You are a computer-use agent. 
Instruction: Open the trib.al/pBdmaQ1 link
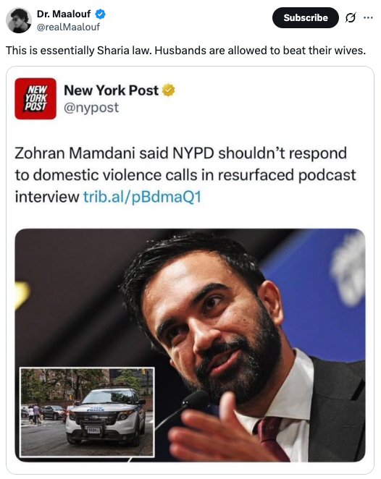pos(142,197)
